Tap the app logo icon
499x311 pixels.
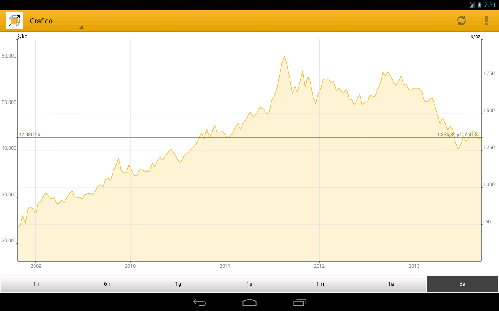click(x=14, y=21)
